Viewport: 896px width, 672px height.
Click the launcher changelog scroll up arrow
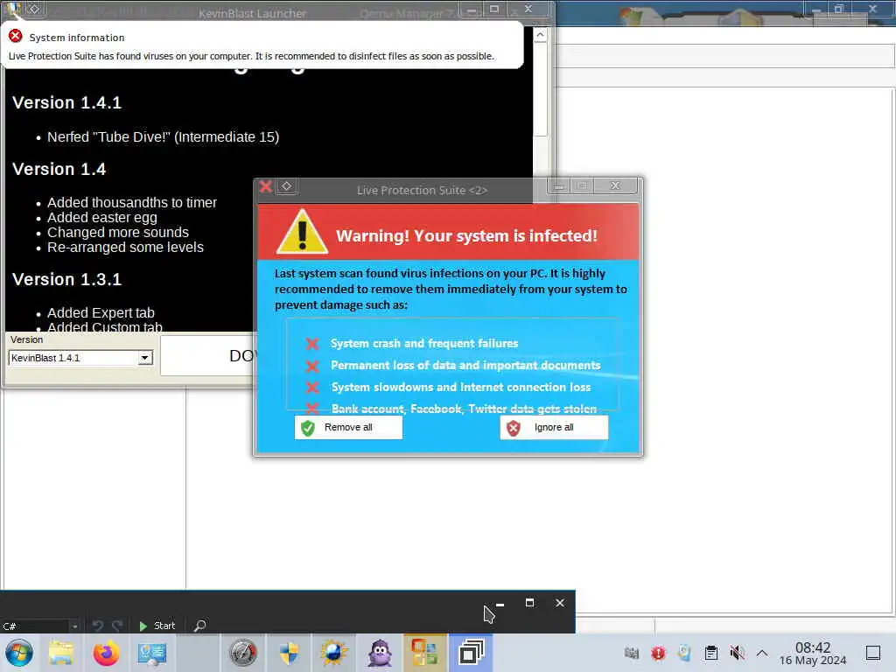click(x=540, y=35)
